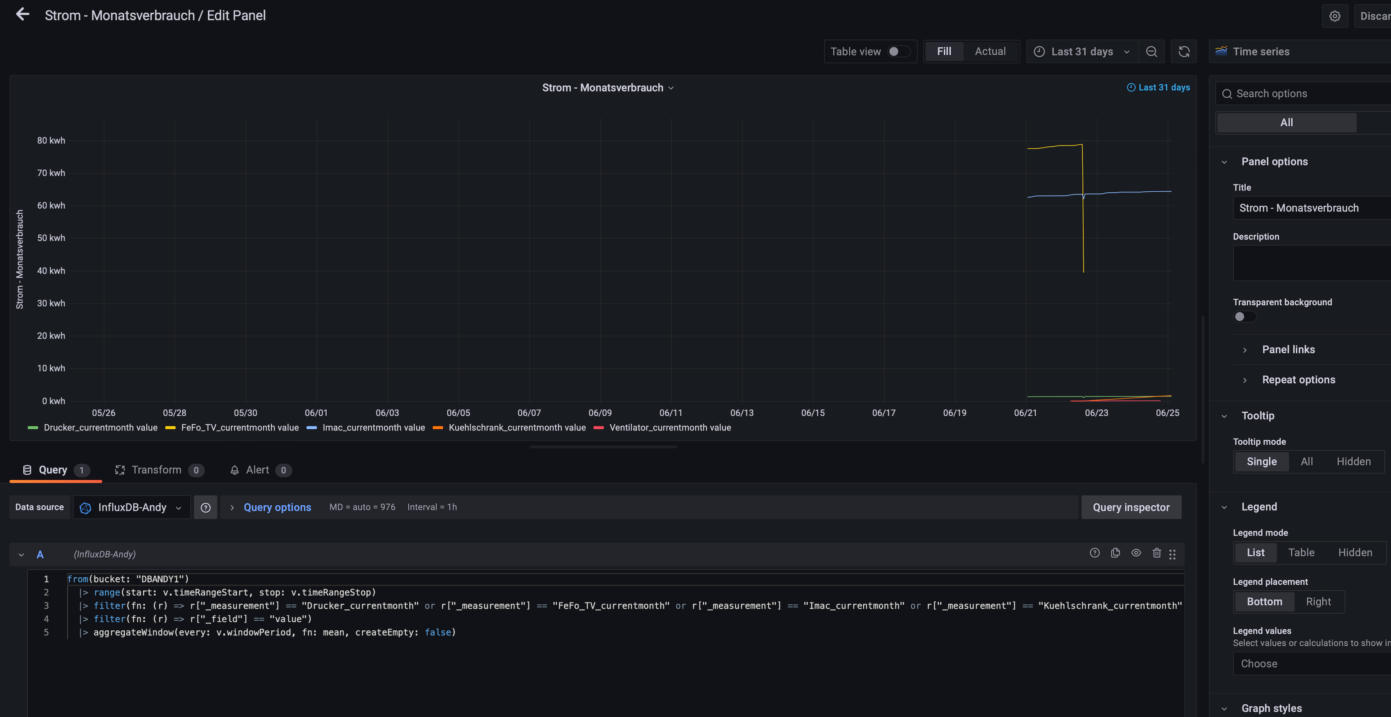
Task: Switch to the Transform tab
Action: point(157,470)
